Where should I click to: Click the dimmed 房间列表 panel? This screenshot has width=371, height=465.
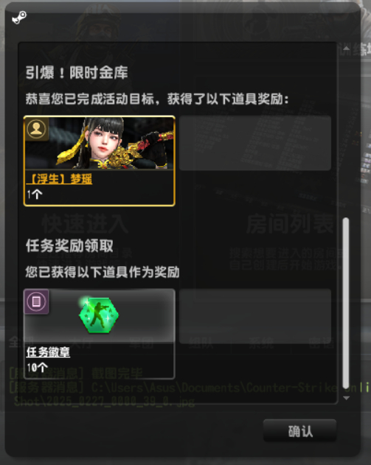tap(291, 225)
